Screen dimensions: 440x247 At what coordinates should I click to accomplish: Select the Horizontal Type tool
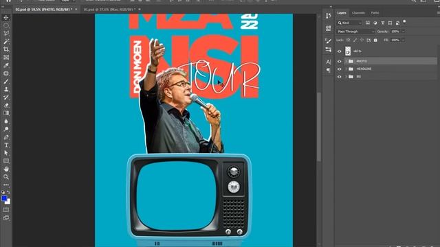[6, 145]
